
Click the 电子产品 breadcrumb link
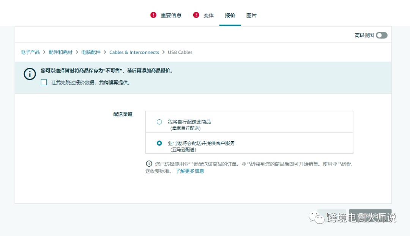(x=30, y=52)
